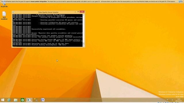The width and height of the screenshot is (184, 103).
Task: Click the yellow tools icon on the taskbar
Action: click(36, 100)
